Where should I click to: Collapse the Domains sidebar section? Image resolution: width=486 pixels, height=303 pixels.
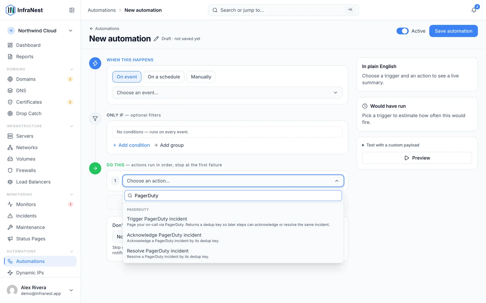(71, 69)
